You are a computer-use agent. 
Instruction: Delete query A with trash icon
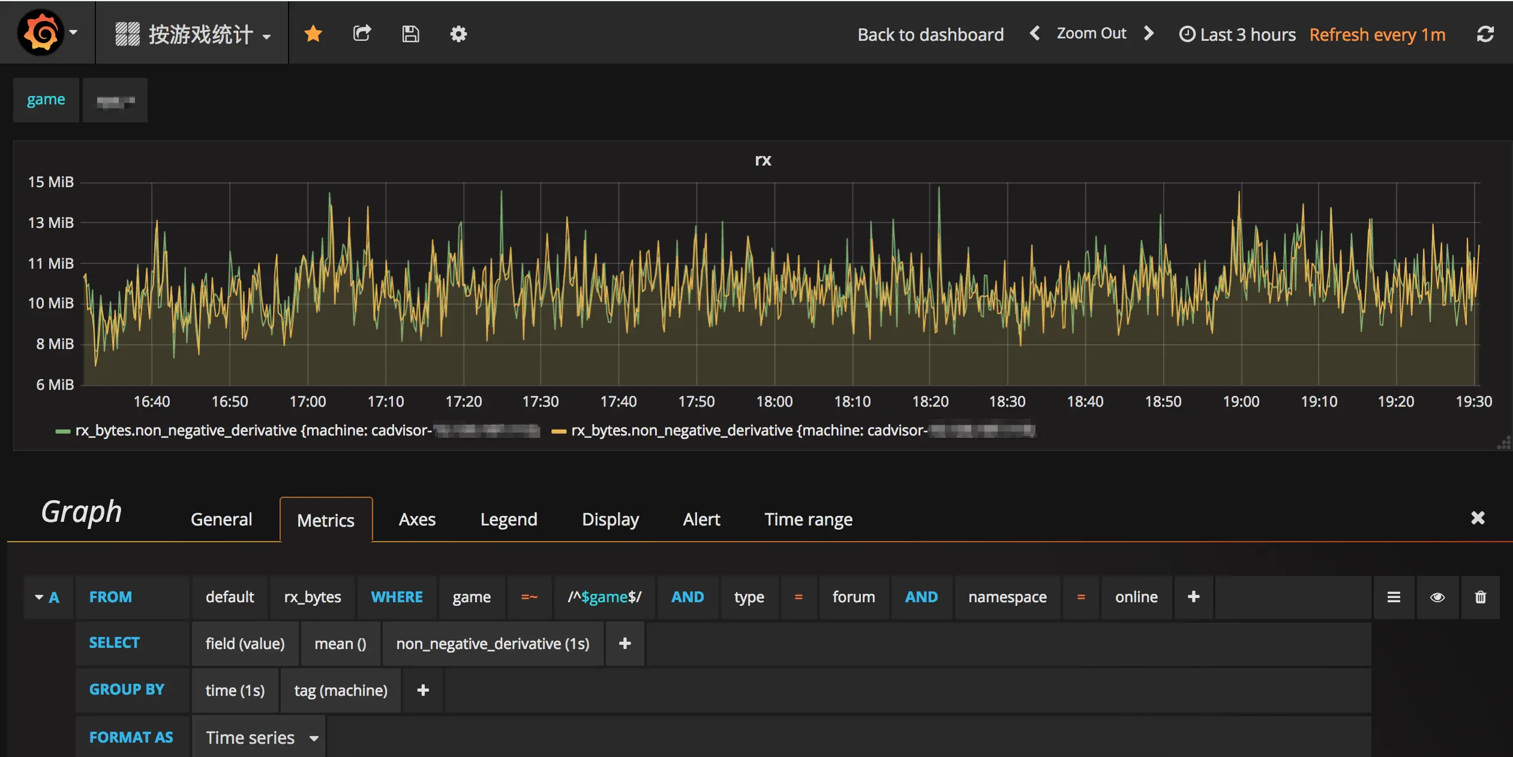1480,597
